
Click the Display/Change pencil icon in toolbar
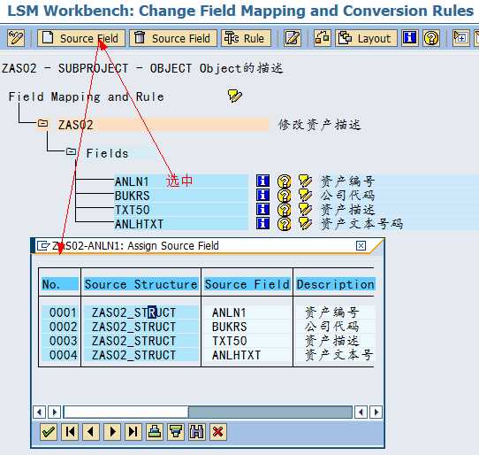point(16,38)
